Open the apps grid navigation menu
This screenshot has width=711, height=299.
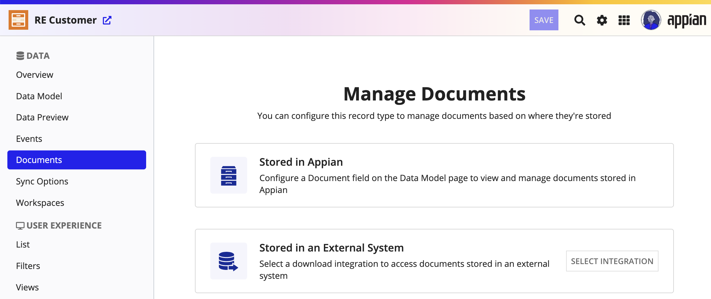tap(624, 20)
